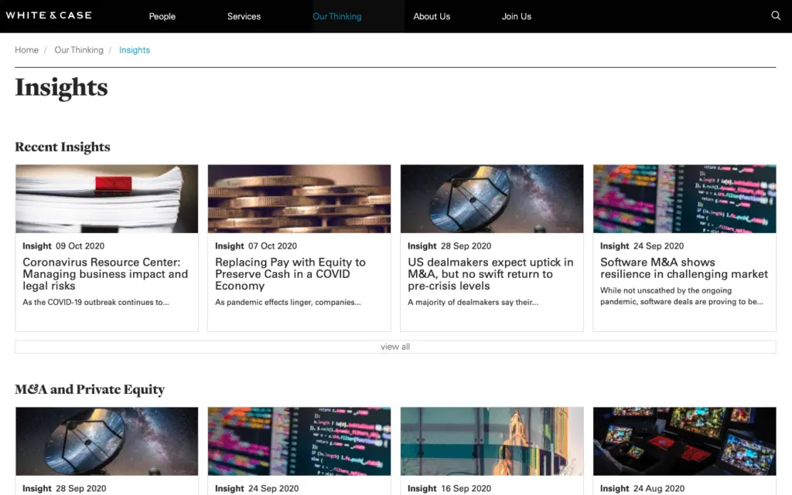Select the stacked papers thumbnail in Recent Insights

pyautogui.click(x=107, y=198)
